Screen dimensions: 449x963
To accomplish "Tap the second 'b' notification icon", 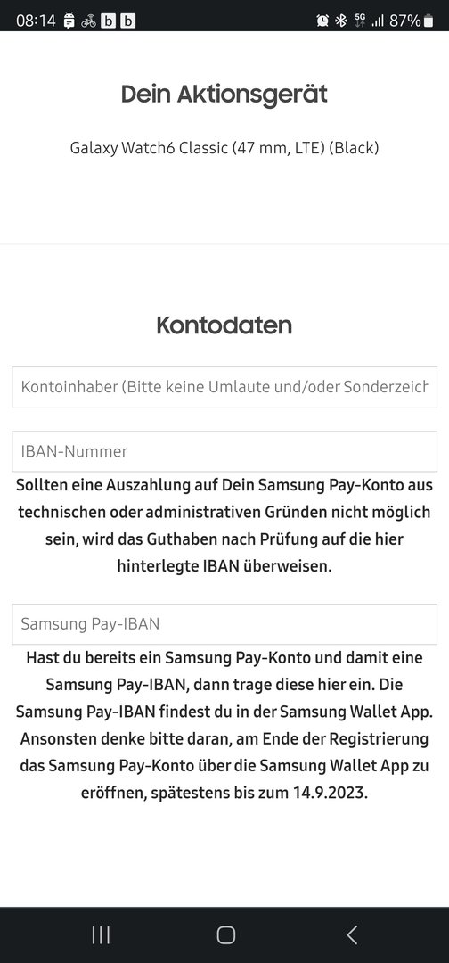I will pyautogui.click(x=127, y=21).
